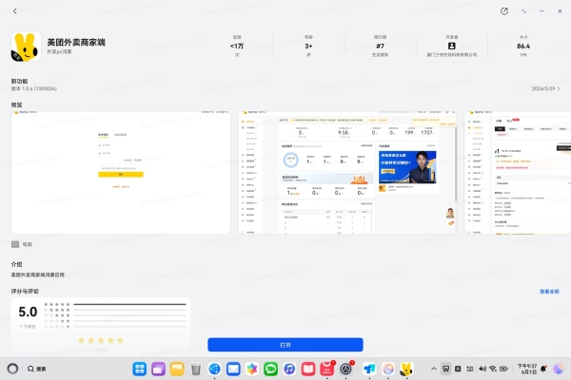The width and height of the screenshot is (571, 380).
Task: Select the 电脑 device type icon
Action: pos(15,244)
